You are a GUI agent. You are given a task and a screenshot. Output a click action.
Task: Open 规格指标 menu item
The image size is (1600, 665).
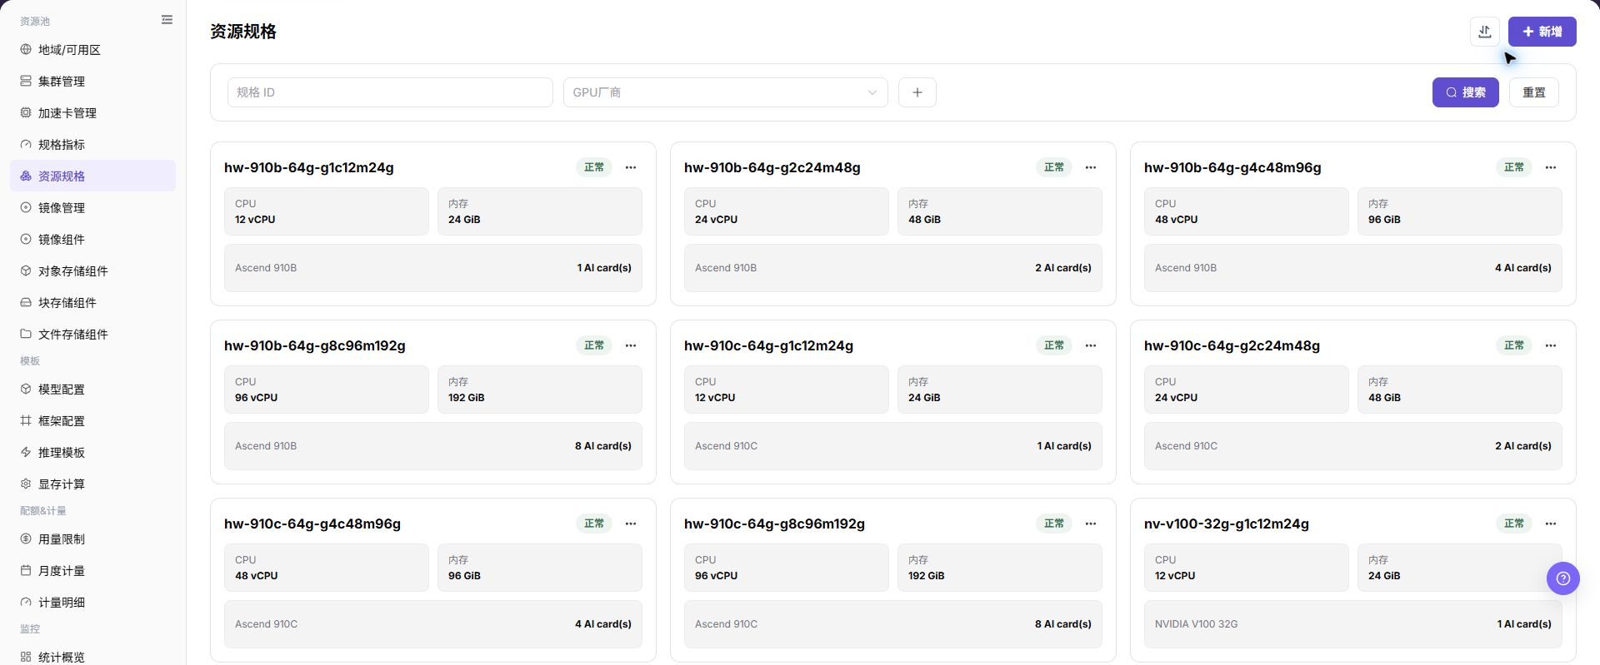click(x=93, y=145)
